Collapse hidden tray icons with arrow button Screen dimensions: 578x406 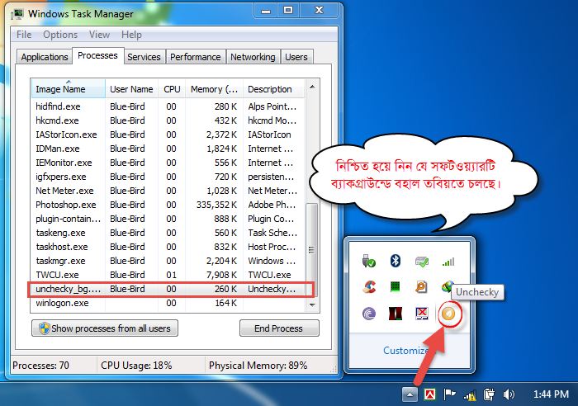(x=410, y=394)
